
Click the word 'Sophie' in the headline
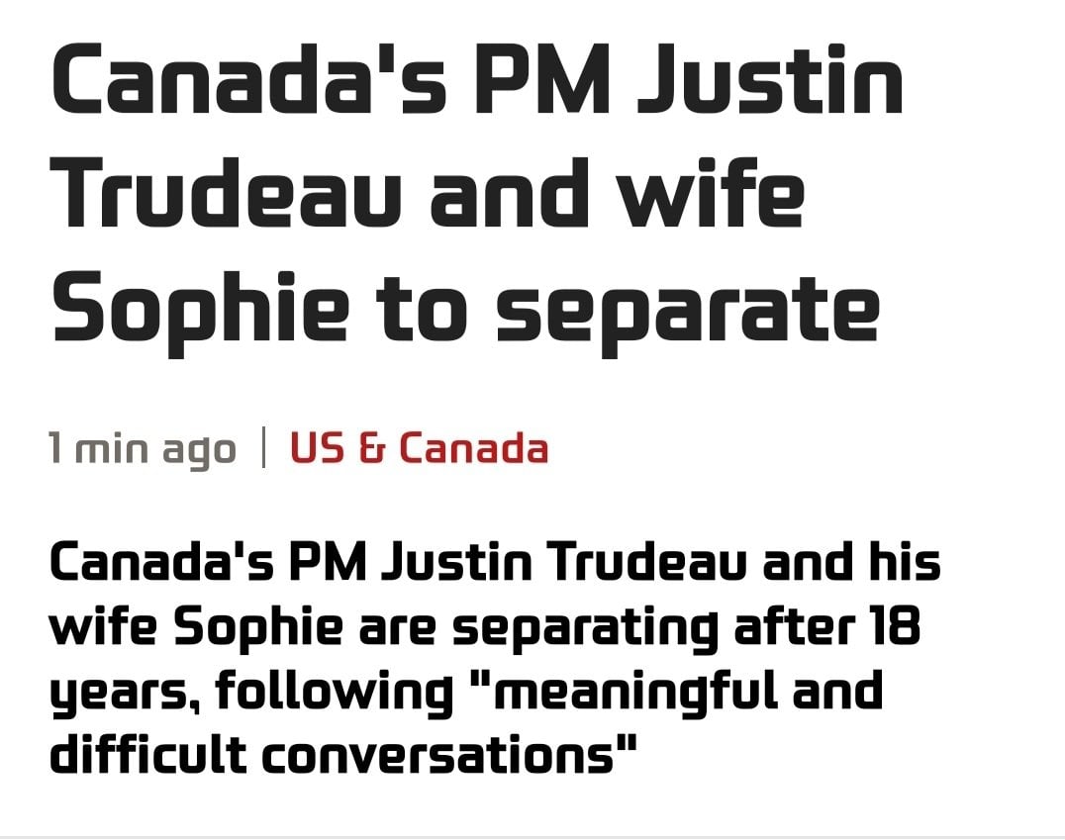pos(201,311)
